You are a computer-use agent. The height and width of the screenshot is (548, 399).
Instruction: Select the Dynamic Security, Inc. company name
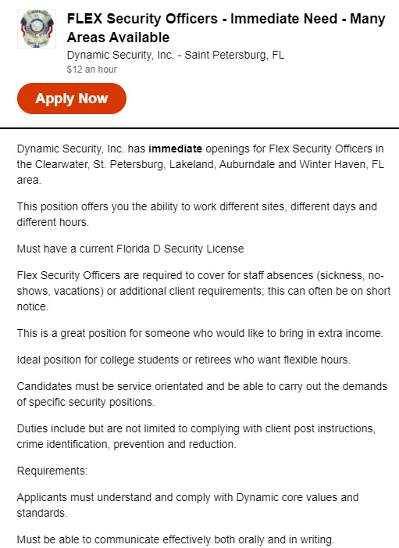[x=120, y=56]
